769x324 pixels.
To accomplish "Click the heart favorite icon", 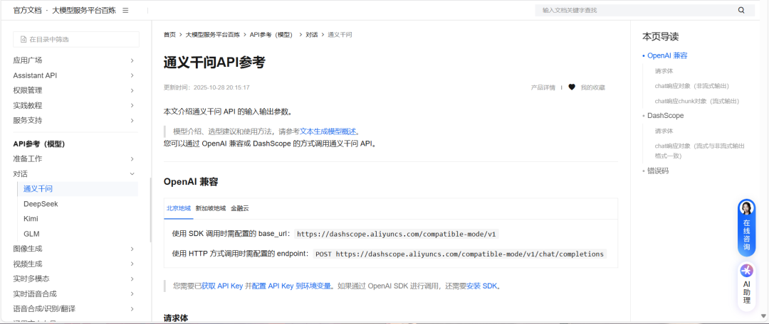I will 571,87.
